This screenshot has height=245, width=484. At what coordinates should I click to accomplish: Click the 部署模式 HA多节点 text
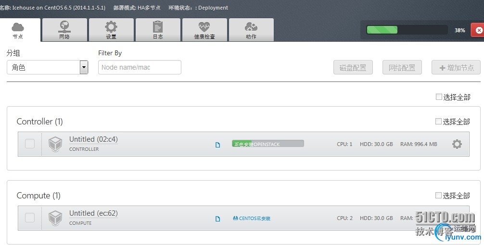click(x=137, y=8)
